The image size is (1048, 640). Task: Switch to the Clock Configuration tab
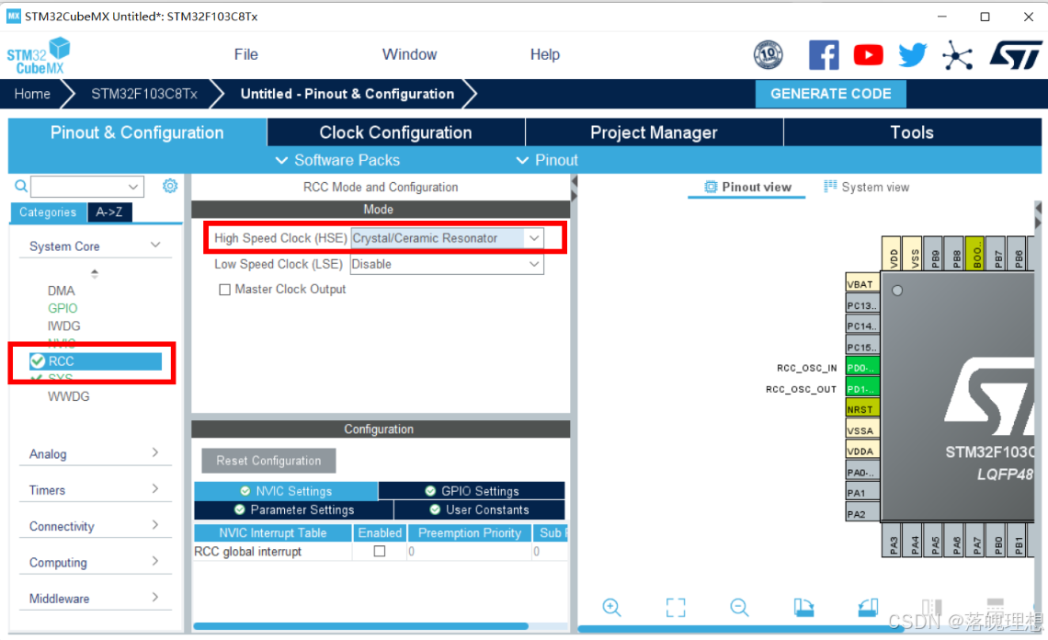point(395,132)
